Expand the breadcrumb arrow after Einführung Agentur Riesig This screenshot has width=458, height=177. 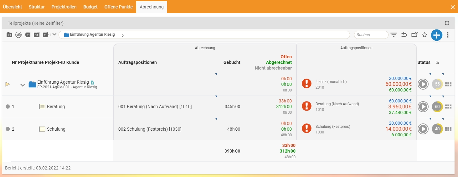pos(123,35)
